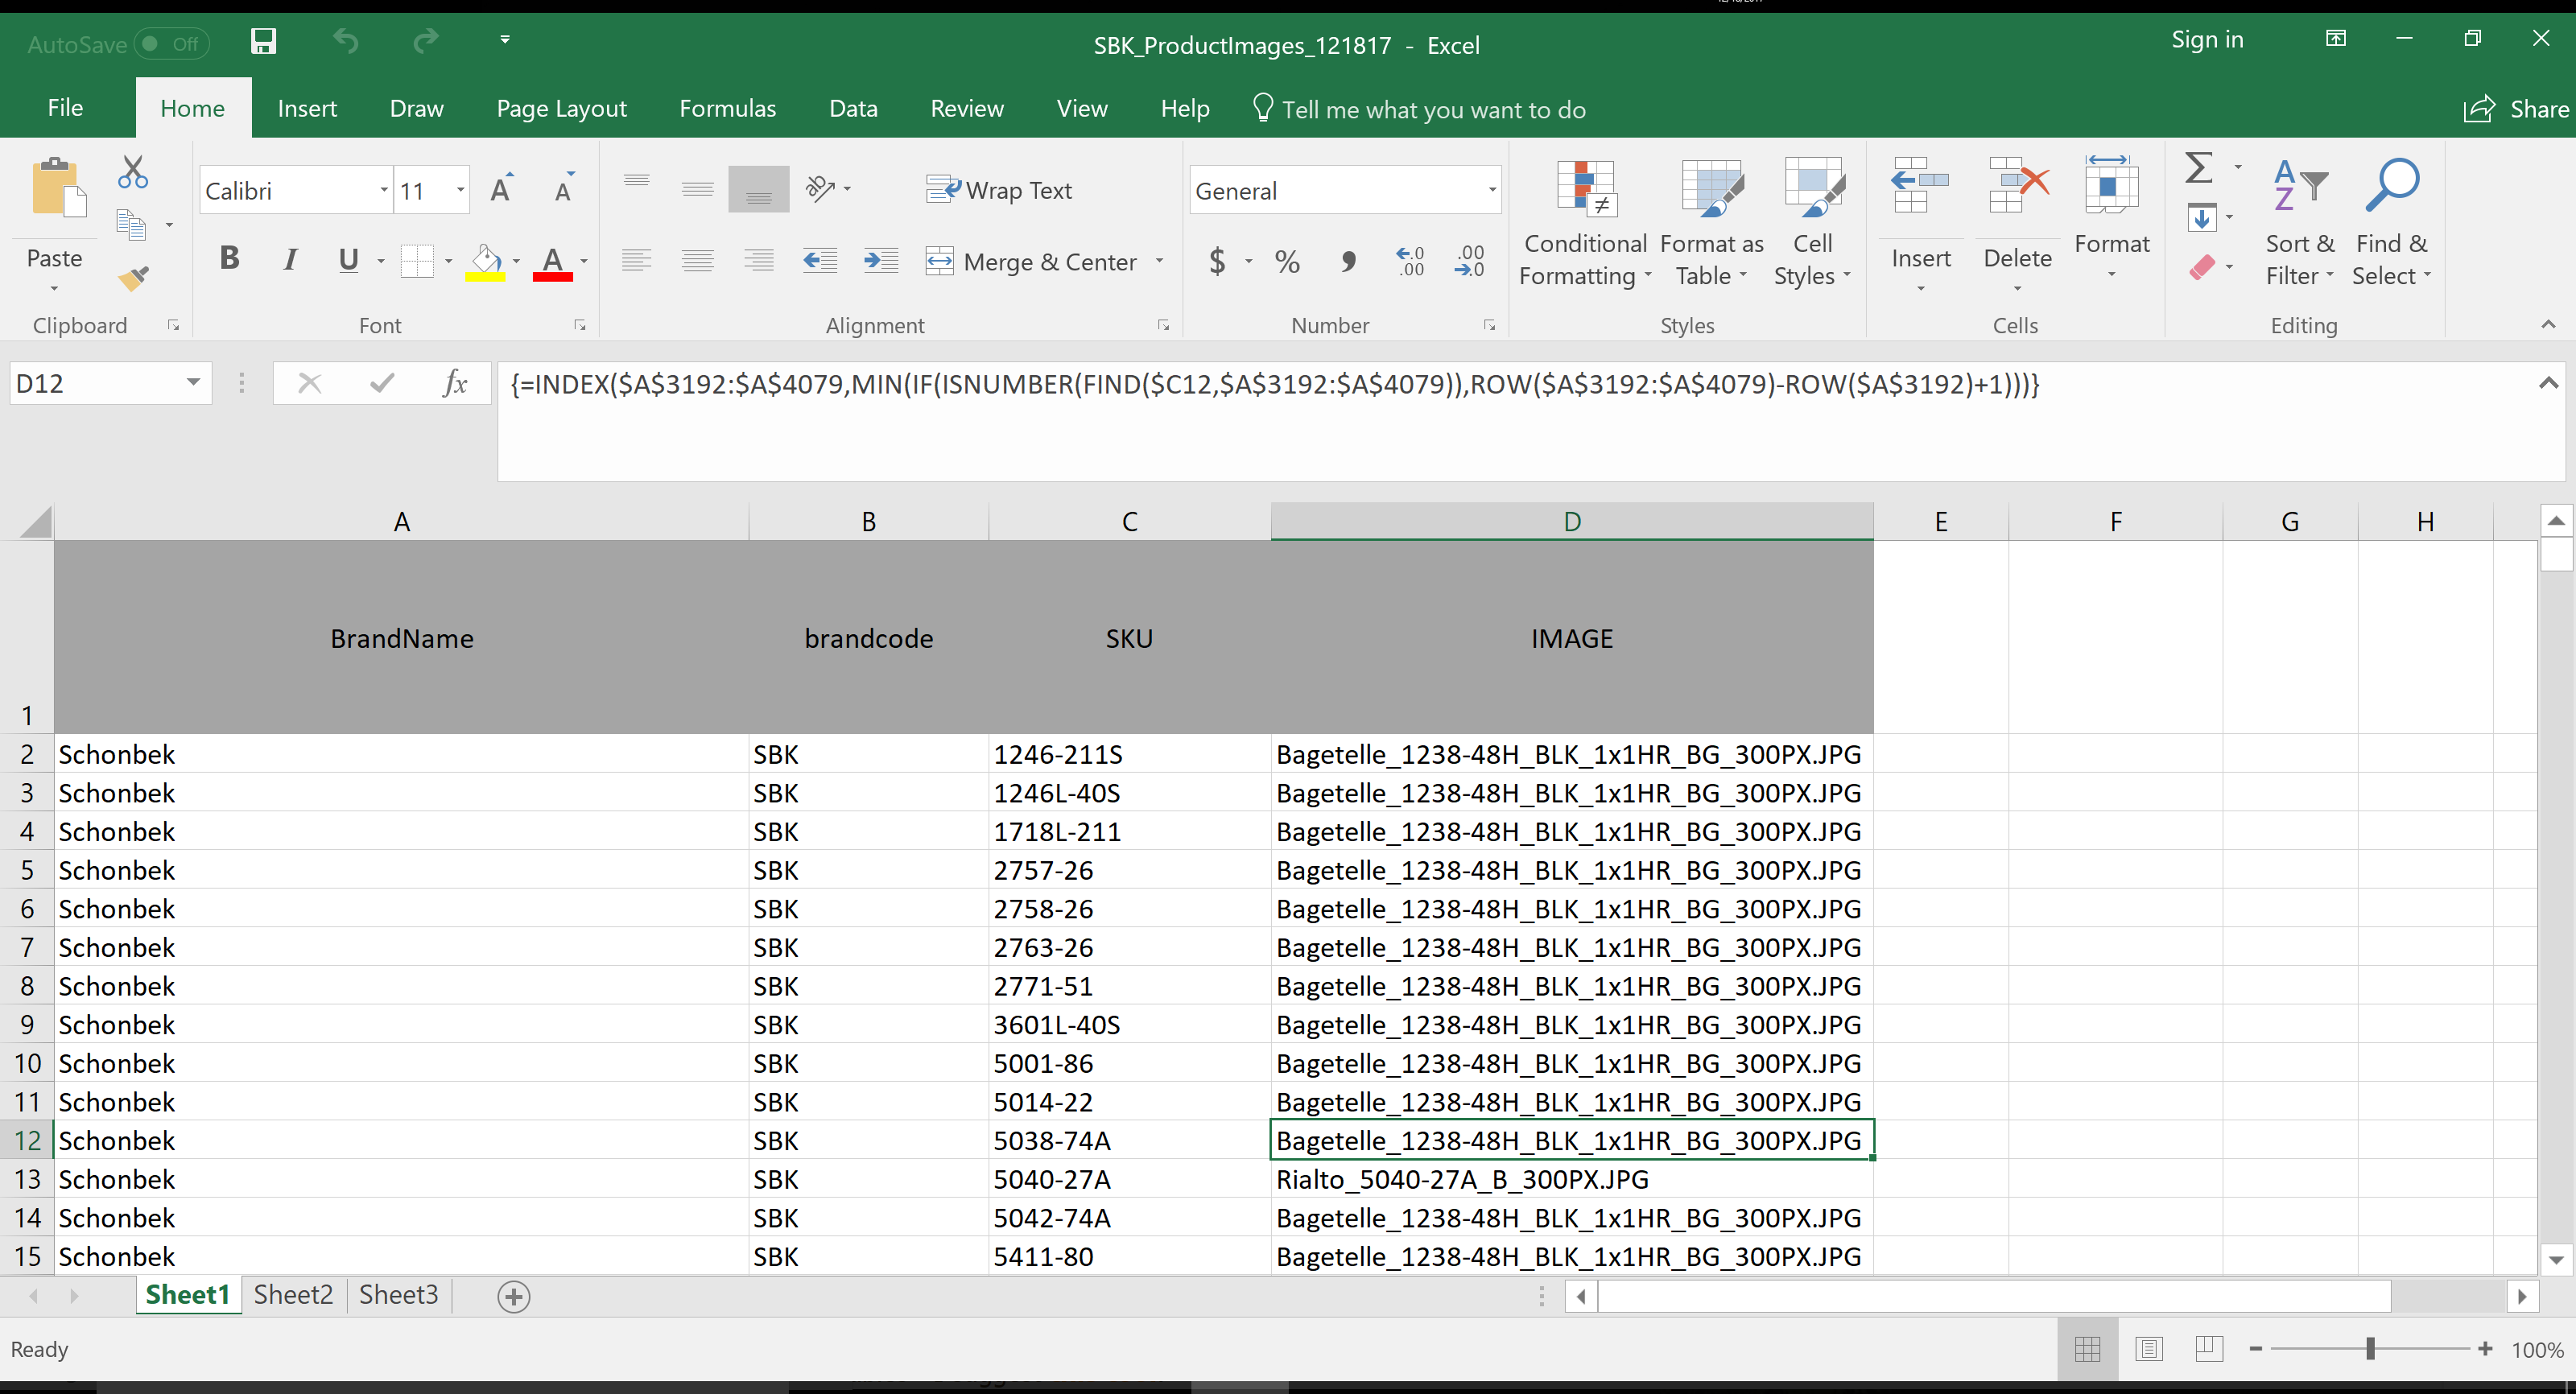2576x1394 pixels.
Task: Open the font size dropdown
Action: (x=460, y=190)
